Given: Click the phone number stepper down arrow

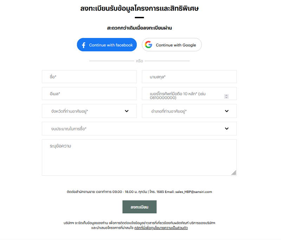Looking at the screenshot, I should click(x=227, y=97).
